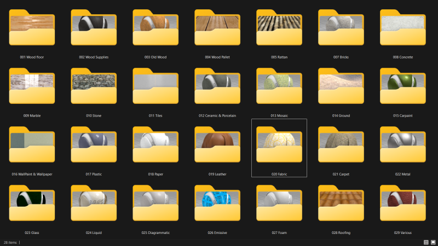The height and width of the screenshot is (246, 438).
Task: Select the 019 Leather folder icon
Action: click(x=217, y=147)
